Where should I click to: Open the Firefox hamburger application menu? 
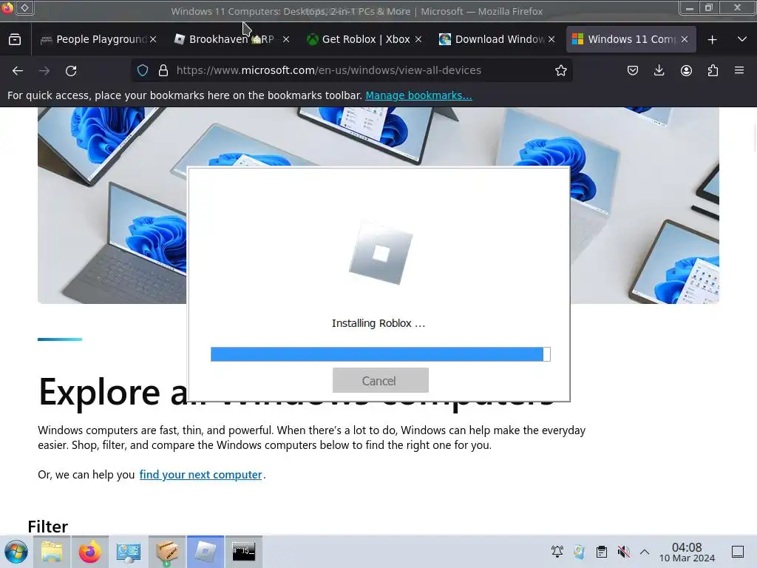click(x=739, y=70)
